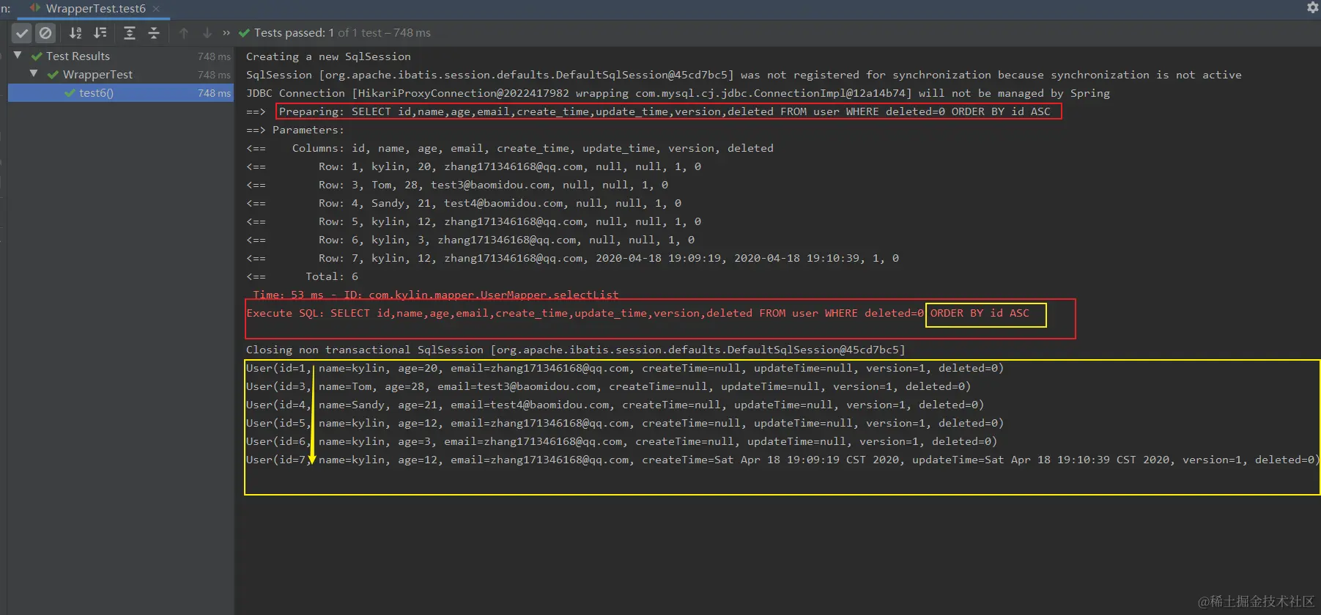Select the WrapperTest row
This screenshot has width=1321, height=615.
pyautogui.click(x=121, y=75)
